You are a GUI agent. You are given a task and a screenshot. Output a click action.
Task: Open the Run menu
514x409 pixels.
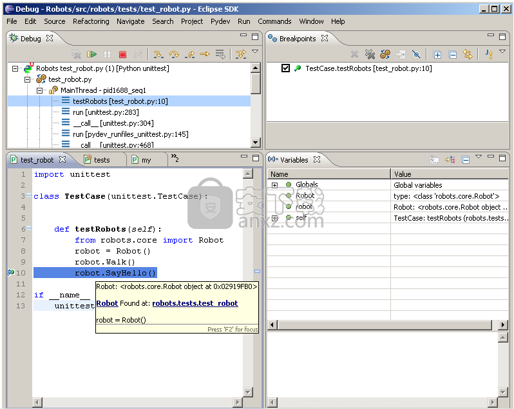244,21
